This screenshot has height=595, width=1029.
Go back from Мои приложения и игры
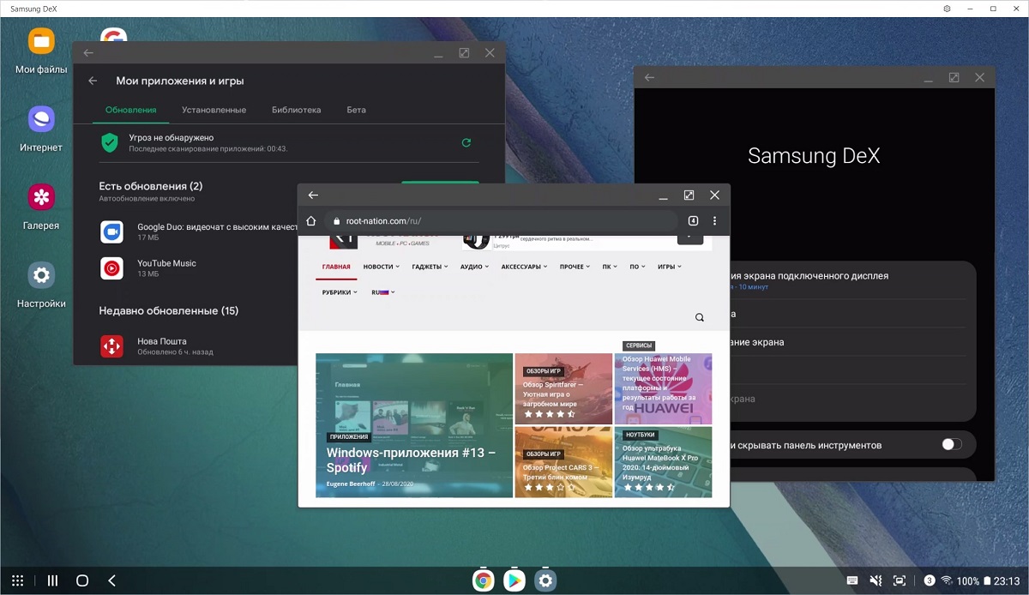93,81
